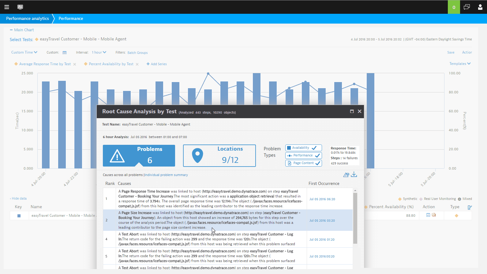Click the orange diamond Type icon in row
This screenshot has width=487, height=274.
click(456, 216)
